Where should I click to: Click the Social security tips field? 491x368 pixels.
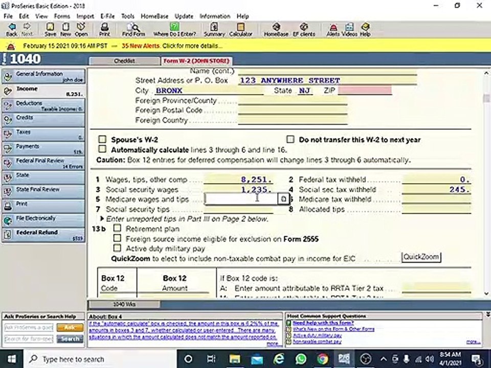(x=238, y=209)
